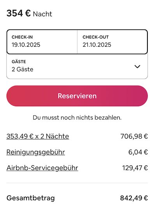Select the CHECK-IN label

coord(22,37)
